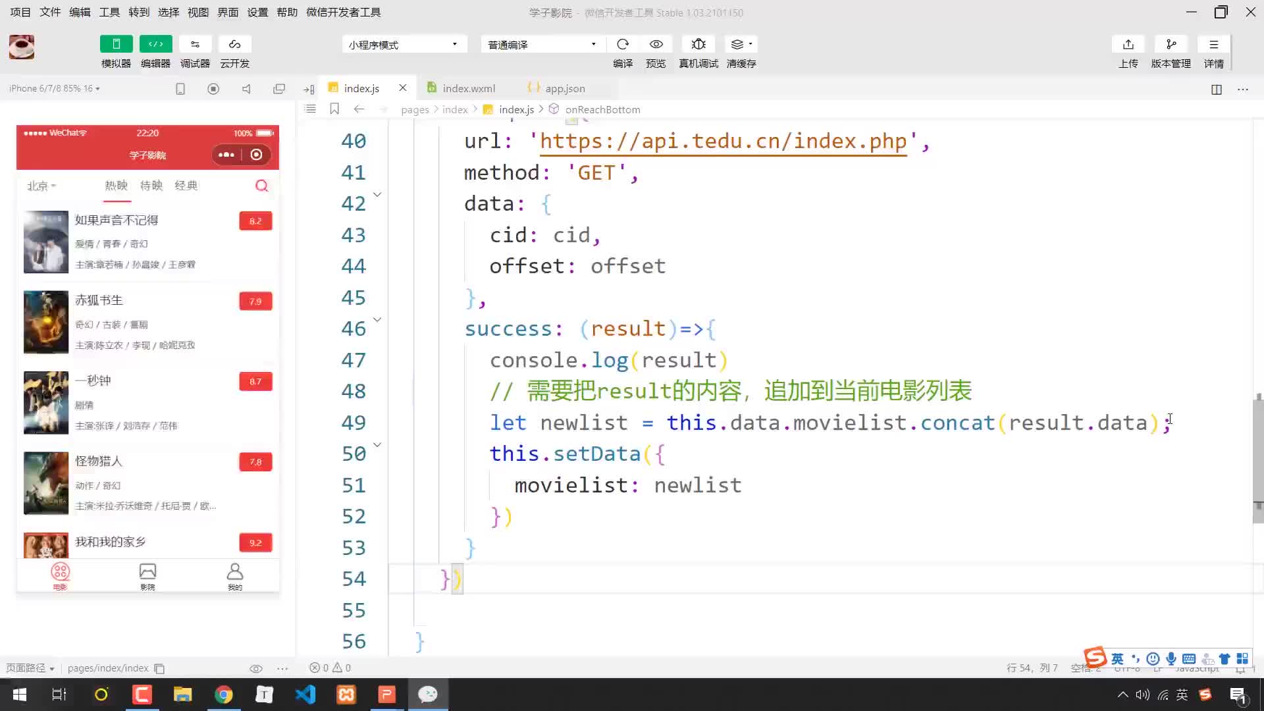This screenshot has height=711, width=1264.
Task: Click line and column indicator 行 54
Action: click(x=1032, y=668)
